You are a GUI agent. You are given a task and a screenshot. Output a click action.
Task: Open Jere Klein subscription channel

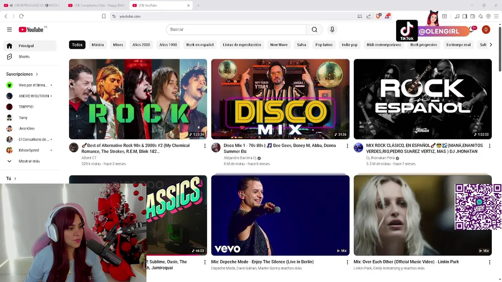(x=30, y=128)
